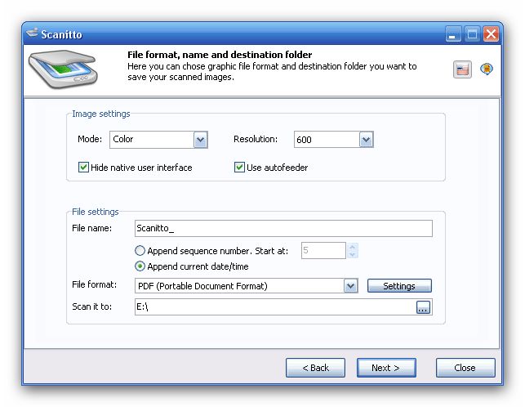The height and width of the screenshot is (407, 525).
Task: Click the Start at number field
Action: pyautogui.click(x=323, y=250)
